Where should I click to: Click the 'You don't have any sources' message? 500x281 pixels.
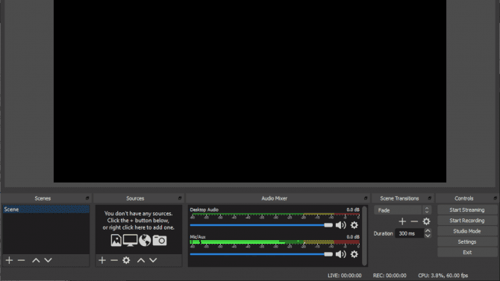pyautogui.click(x=138, y=221)
